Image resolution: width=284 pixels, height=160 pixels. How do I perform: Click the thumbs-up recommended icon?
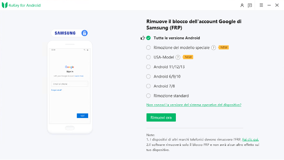pos(143,38)
